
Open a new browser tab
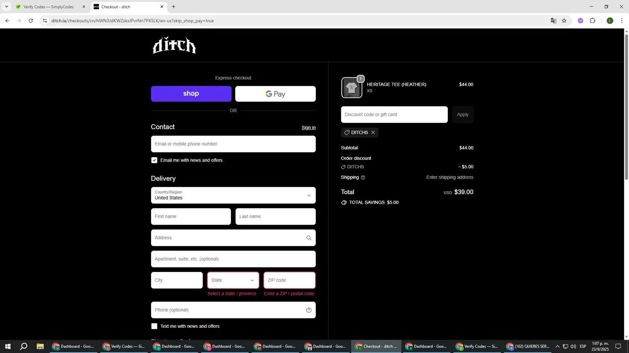click(x=174, y=7)
